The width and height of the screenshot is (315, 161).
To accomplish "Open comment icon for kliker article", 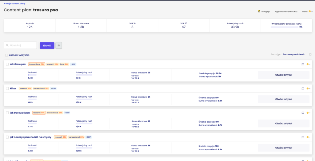I will tap(303, 88).
